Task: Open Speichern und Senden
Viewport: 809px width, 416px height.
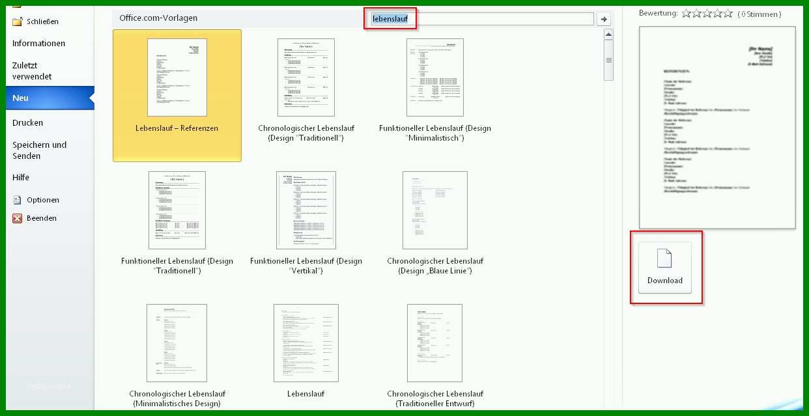Action: tap(40, 150)
